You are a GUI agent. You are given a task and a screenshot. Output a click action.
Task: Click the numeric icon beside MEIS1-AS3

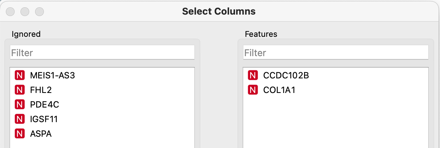pos(19,75)
